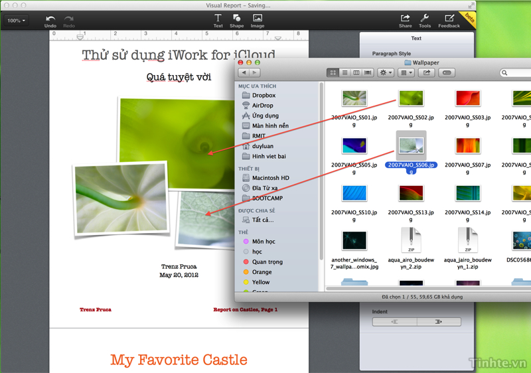Click subtitle Quá tuyệt vời
The image size is (531, 373).
179,77
